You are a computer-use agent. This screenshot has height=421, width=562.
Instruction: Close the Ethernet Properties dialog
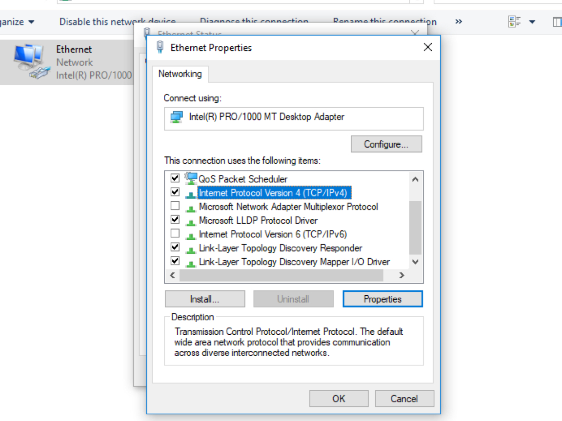(427, 47)
